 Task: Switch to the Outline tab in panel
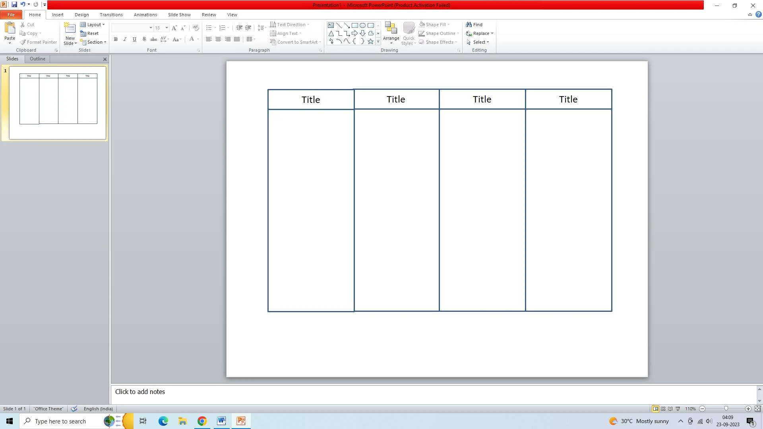(37, 59)
